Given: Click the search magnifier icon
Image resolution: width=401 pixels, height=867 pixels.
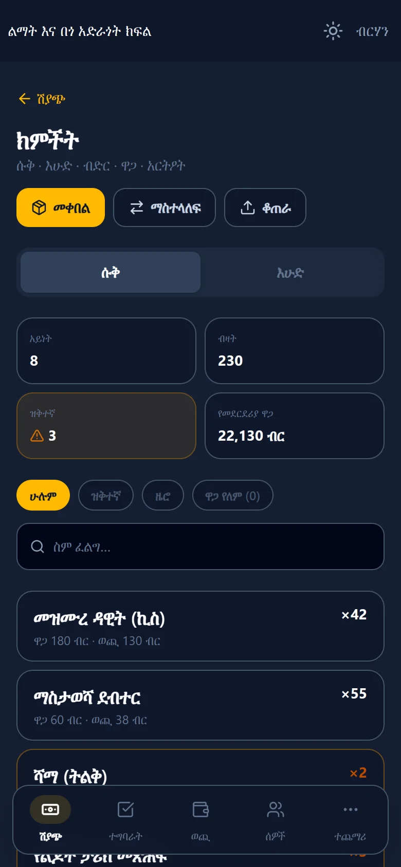Looking at the screenshot, I should [38, 546].
